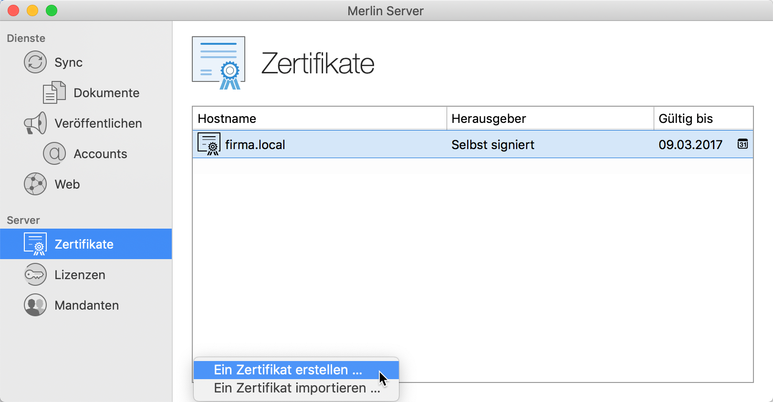This screenshot has width=773, height=402.
Task: Open the Dokumente section
Action: [x=86, y=92]
